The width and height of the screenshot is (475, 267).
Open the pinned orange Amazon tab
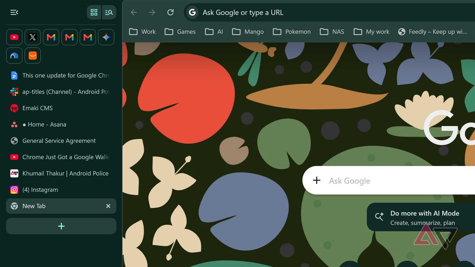pyautogui.click(x=33, y=56)
